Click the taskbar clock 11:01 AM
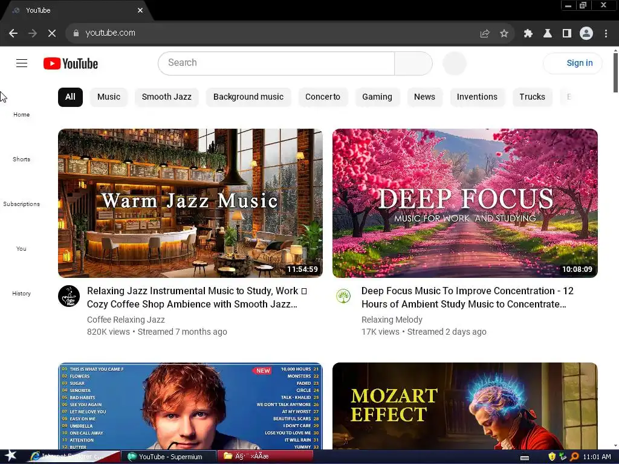 597,457
